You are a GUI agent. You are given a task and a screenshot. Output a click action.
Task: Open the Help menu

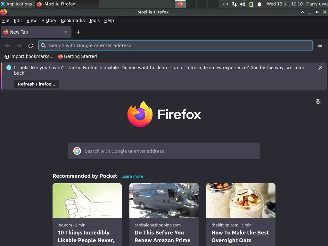(x=109, y=20)
